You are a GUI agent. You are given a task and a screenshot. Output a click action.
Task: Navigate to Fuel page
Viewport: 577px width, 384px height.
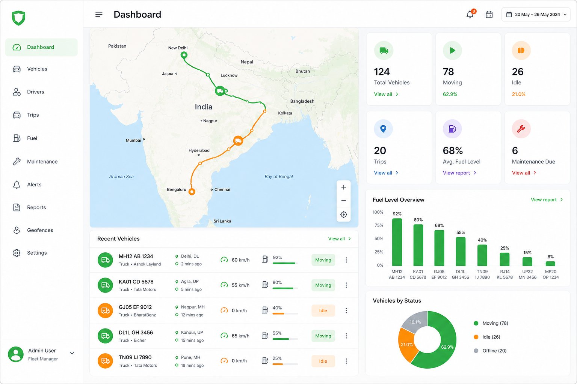pos(41,138)
